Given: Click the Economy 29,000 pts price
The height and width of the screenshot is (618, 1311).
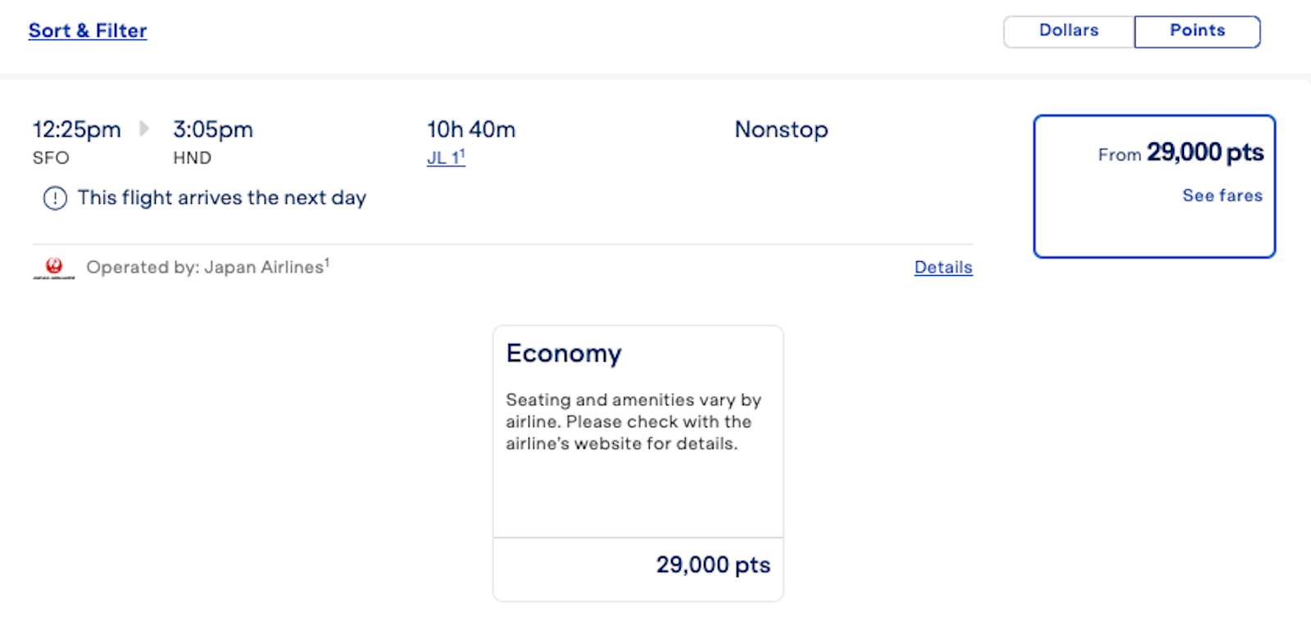Looking at the screenshot, I should click(x=713, y=566).
